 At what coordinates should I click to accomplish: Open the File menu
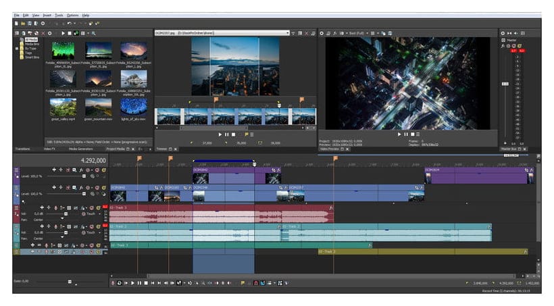(17, 15)
